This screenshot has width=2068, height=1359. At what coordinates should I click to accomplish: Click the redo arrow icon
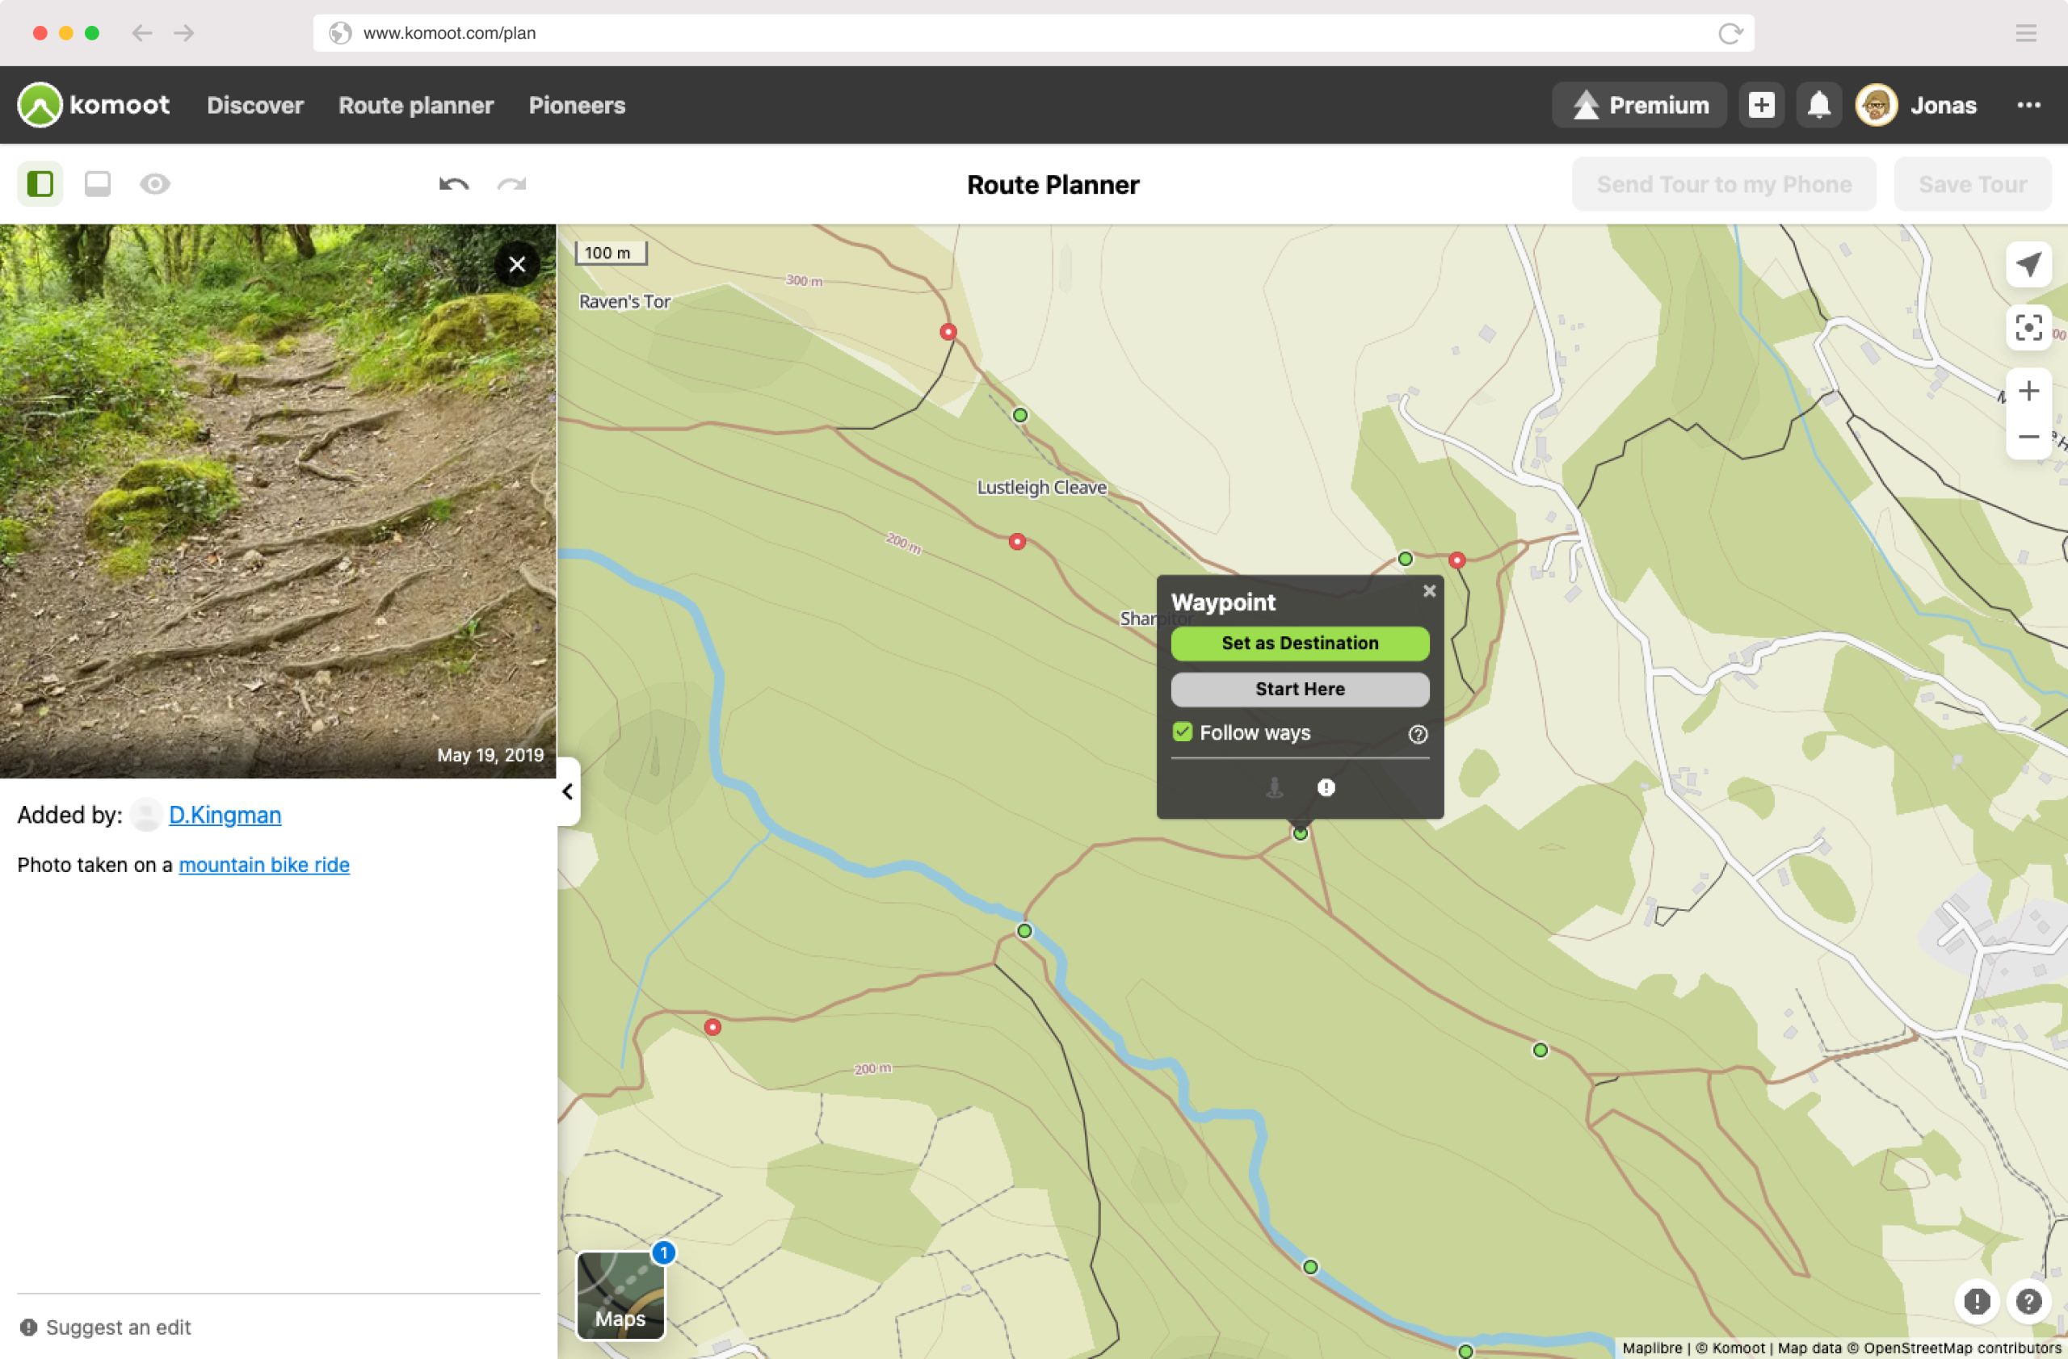pos(512,184)
